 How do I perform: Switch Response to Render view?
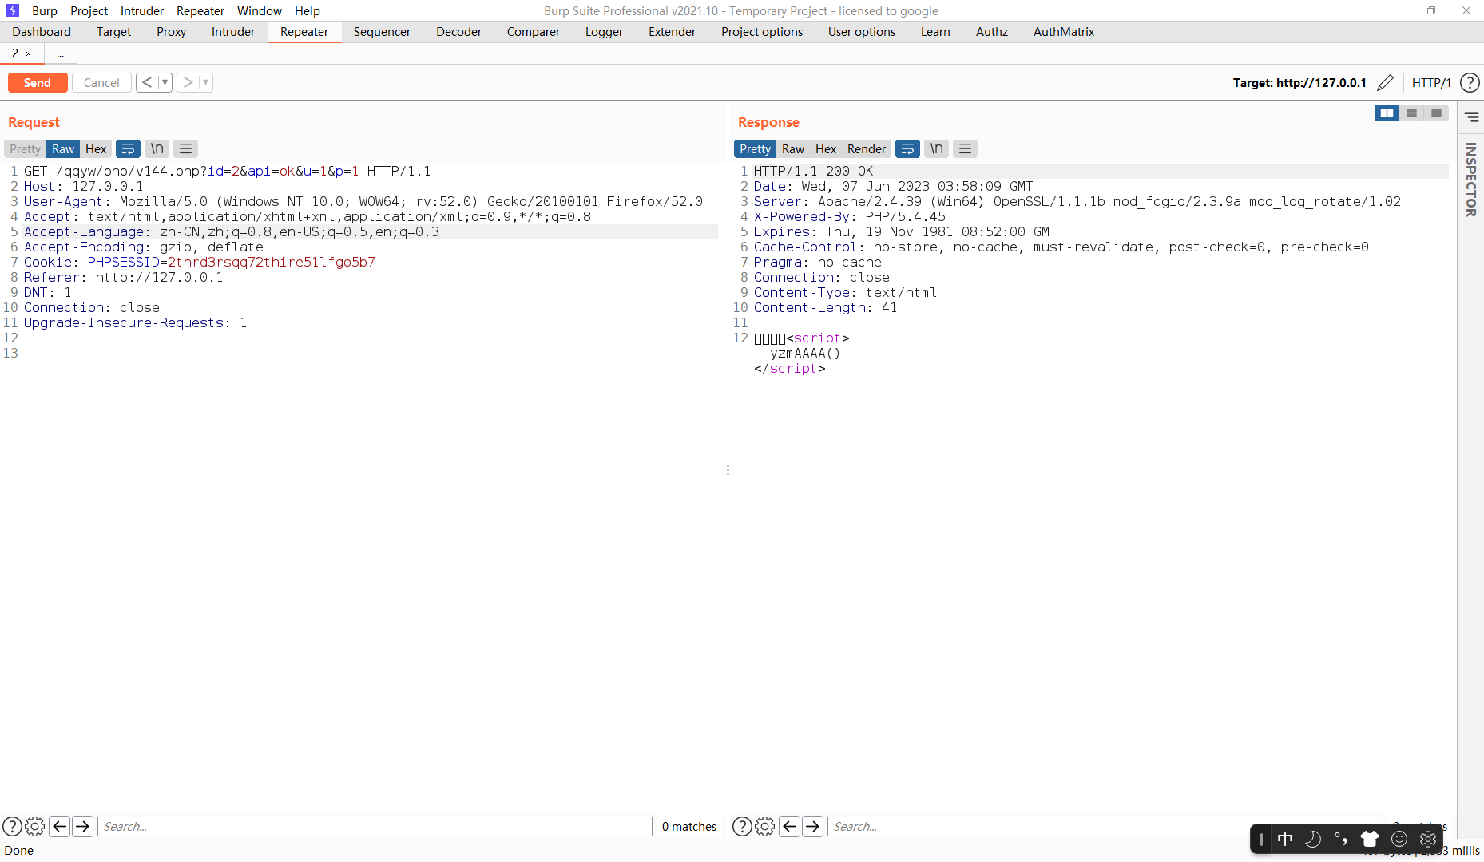tap(867, 148)
